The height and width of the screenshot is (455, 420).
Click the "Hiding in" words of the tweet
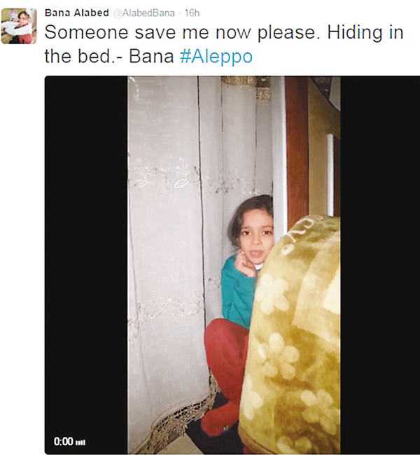pyautogui.click(x=365, y=32)
